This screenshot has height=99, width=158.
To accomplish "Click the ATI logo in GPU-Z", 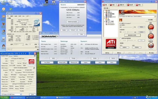I will [32, 62].
